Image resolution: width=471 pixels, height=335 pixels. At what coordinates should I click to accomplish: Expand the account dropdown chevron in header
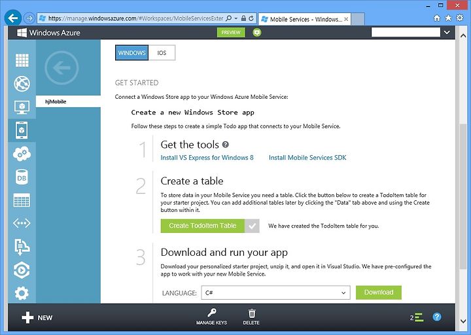click(x=447, y=32)
